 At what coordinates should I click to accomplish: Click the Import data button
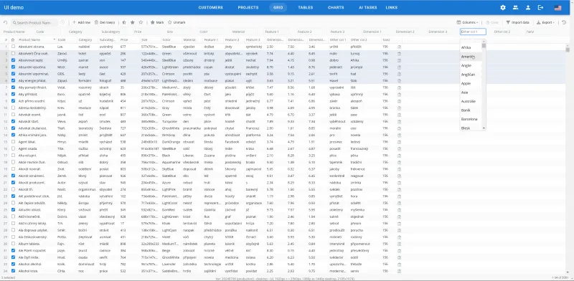coord(517,22)
